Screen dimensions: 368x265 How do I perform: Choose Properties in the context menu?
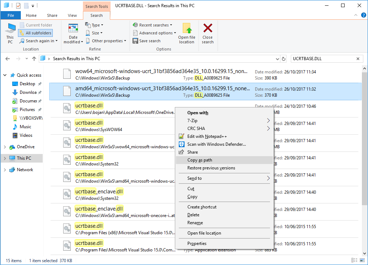[224, 244]
